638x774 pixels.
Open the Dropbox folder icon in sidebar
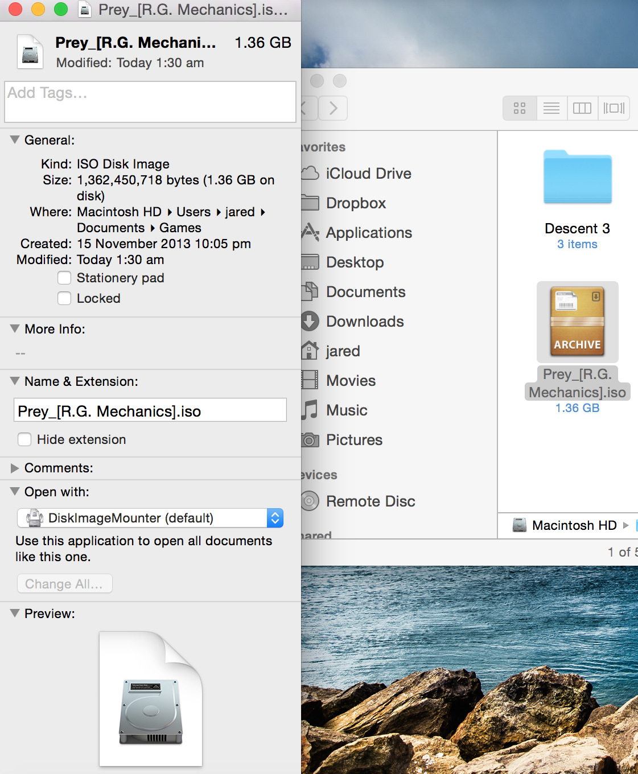[310, 203]
